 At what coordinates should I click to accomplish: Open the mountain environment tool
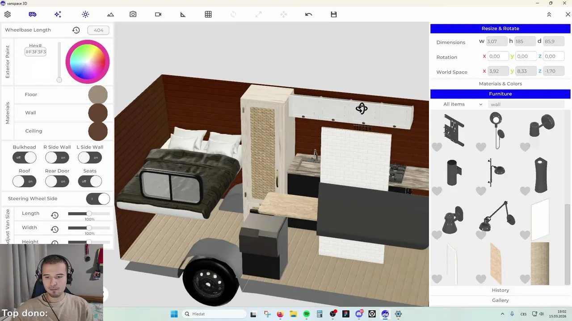(110, 14)
